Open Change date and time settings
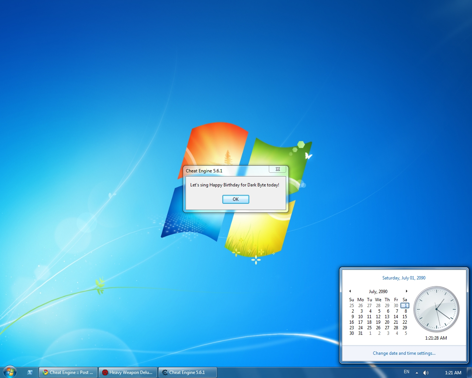 pos(404,353)
